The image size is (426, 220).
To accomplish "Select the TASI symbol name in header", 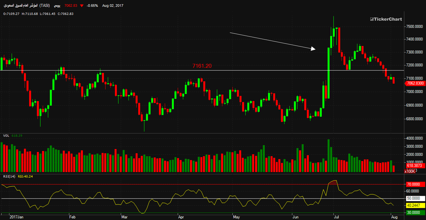I will [27, 6].
